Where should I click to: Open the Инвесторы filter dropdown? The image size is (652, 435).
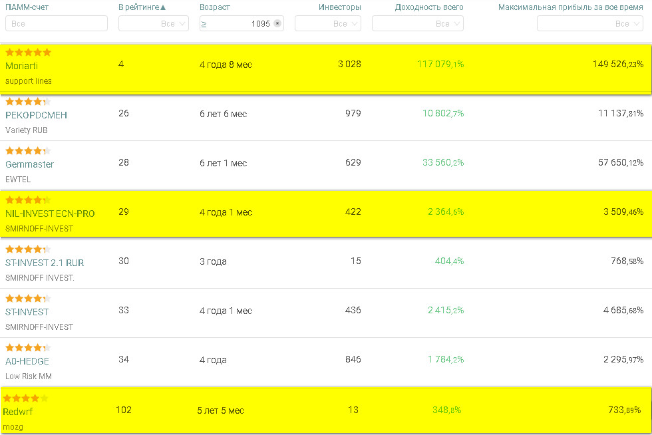(x=327, y=24)
